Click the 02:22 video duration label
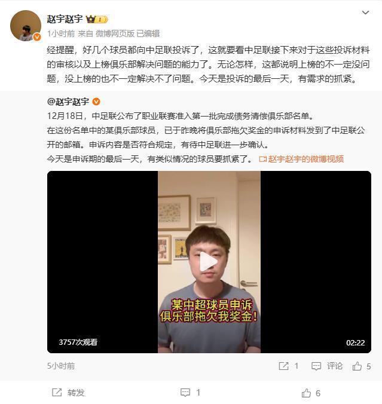 coord(356,342)
